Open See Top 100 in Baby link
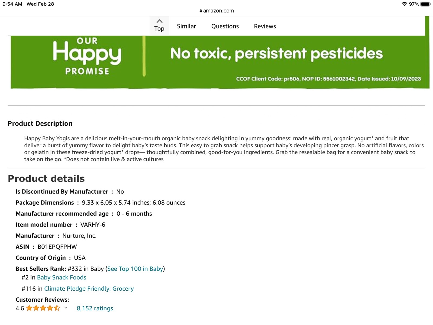The image size is (433, 325). (x=135, y=269)
